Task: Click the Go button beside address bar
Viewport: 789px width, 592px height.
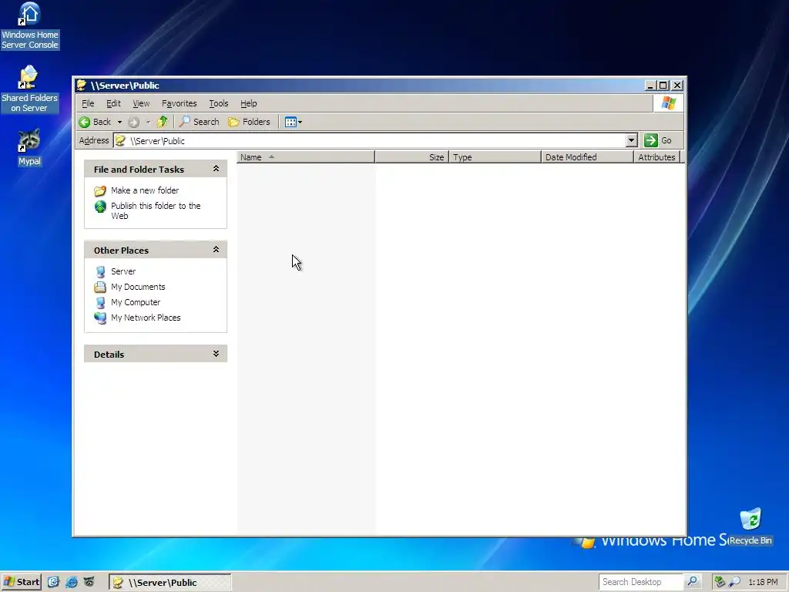Action: tap(658, 140)
